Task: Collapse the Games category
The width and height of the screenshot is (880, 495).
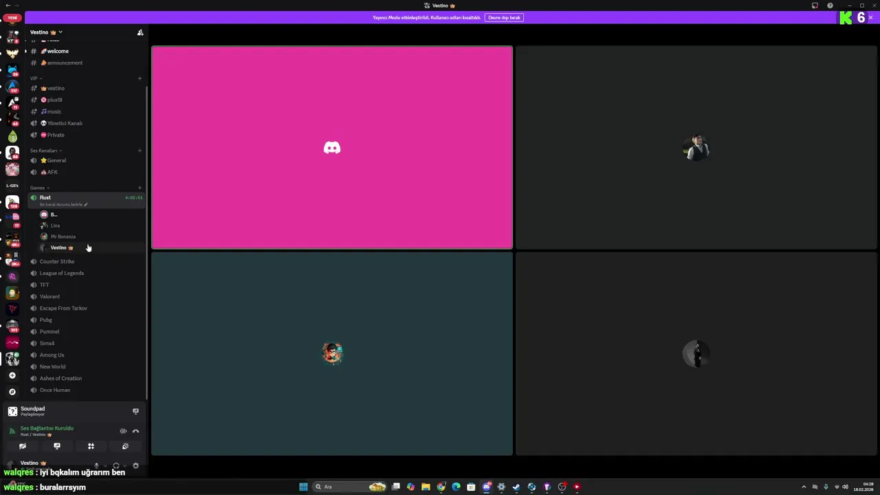Action: (39, 188)
